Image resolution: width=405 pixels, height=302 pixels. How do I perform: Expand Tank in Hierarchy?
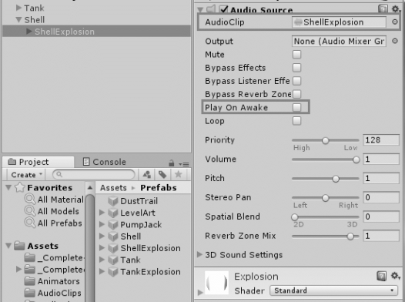[18, 8]
